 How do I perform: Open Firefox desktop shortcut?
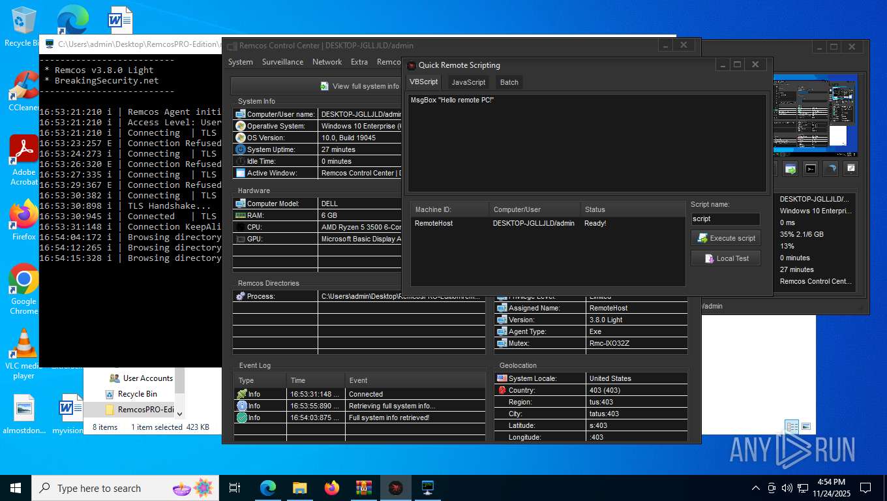point(23,220)
